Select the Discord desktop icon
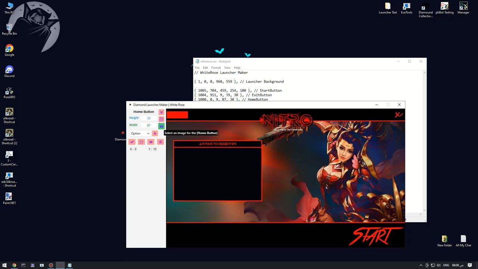Image resolution: width=478 pixels, height=269 pixels. click(x=9, y=71)
